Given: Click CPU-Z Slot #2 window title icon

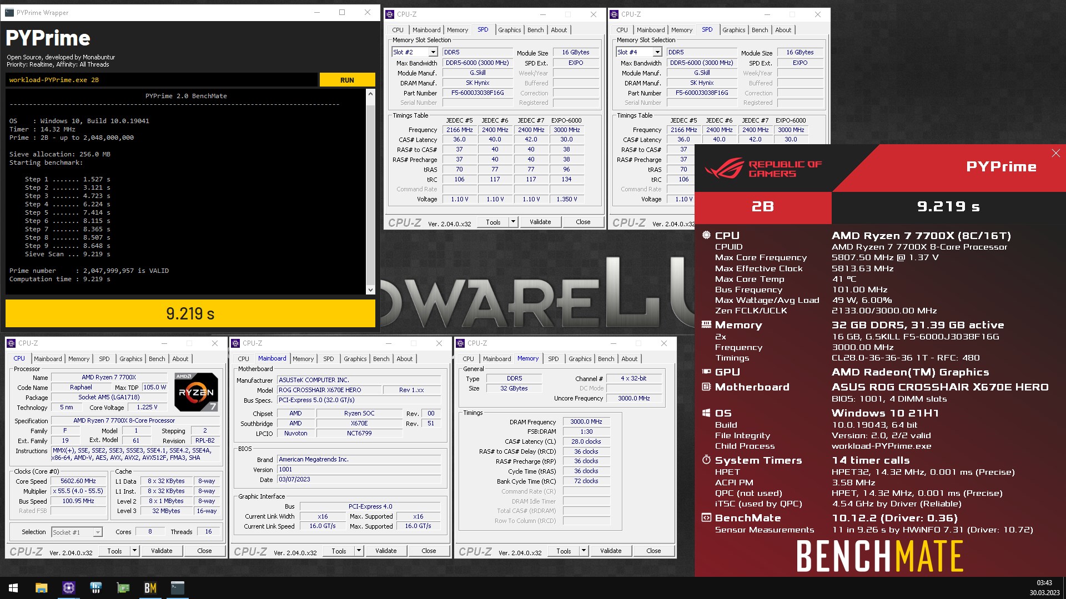Looking at the screenshot, I should point(390,14).
